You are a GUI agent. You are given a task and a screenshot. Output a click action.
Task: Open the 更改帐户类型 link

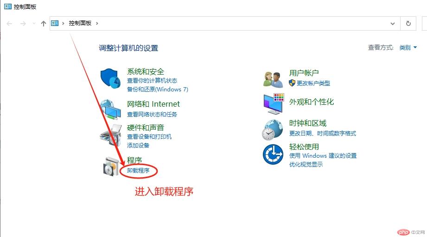[x=313, y=83]
